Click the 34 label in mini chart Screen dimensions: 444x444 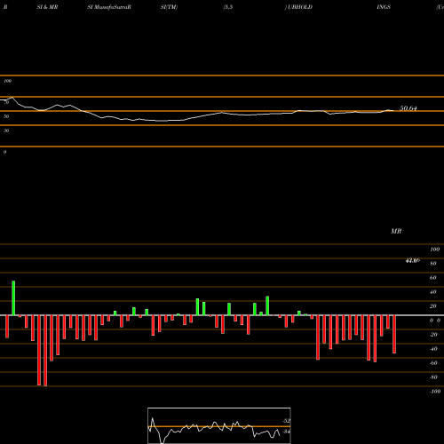pyautogui.click(x=286, y=432)
